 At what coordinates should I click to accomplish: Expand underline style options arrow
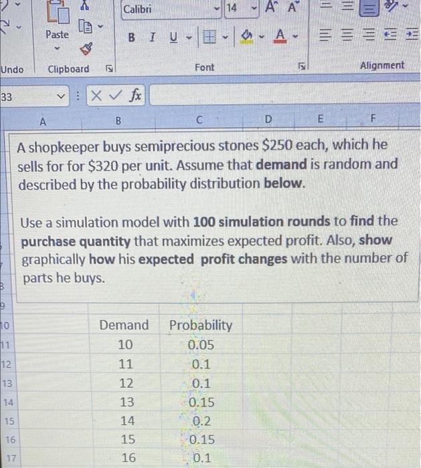(x=189, y=37)
